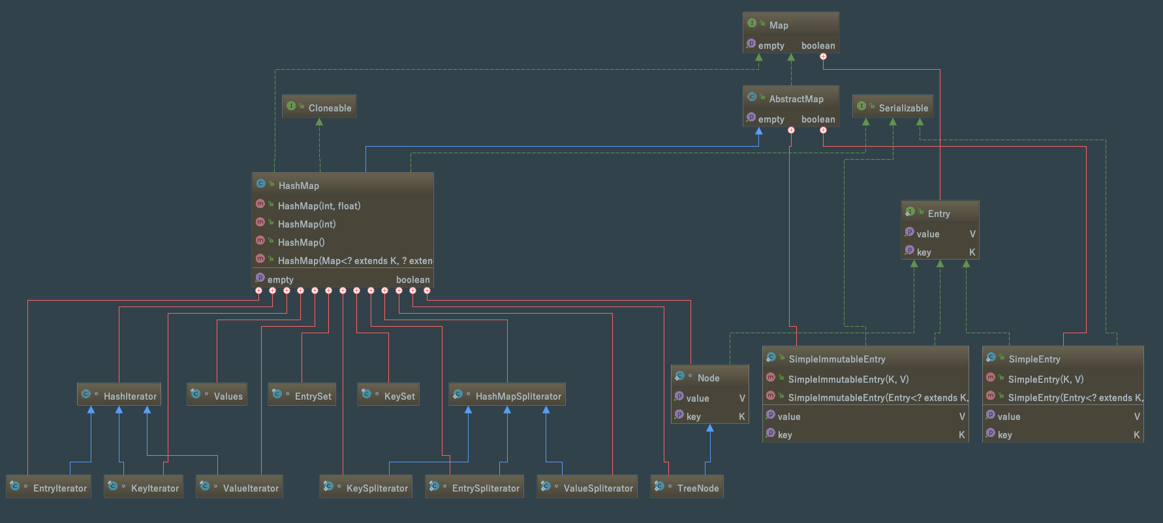
Task: Click the HashMapSpliterator class icon
Action: click(457, 395)
